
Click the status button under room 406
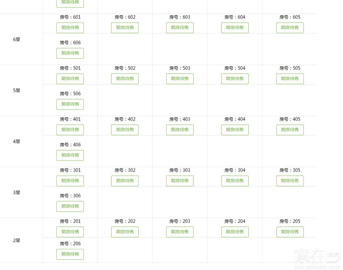pos(70,156)
